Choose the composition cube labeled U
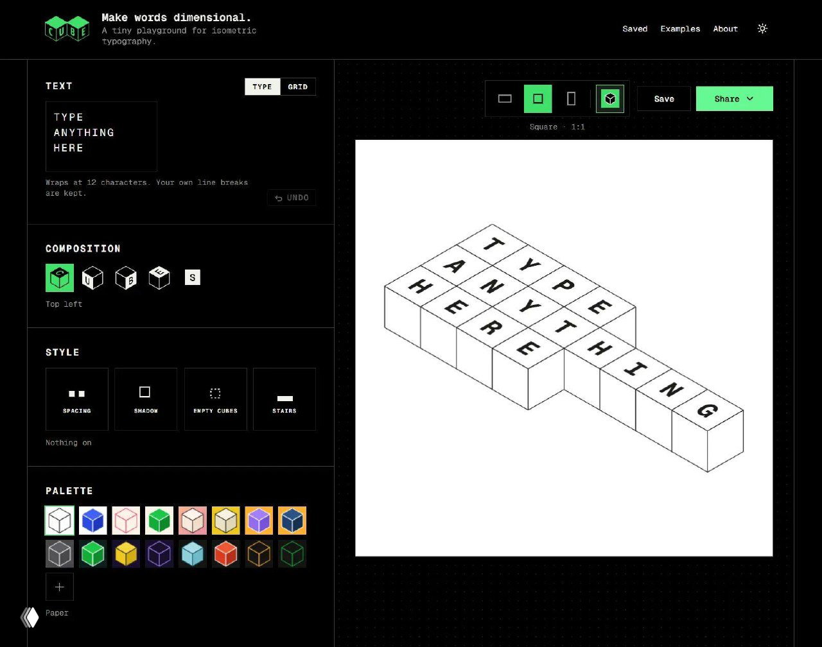 [93, 278]
